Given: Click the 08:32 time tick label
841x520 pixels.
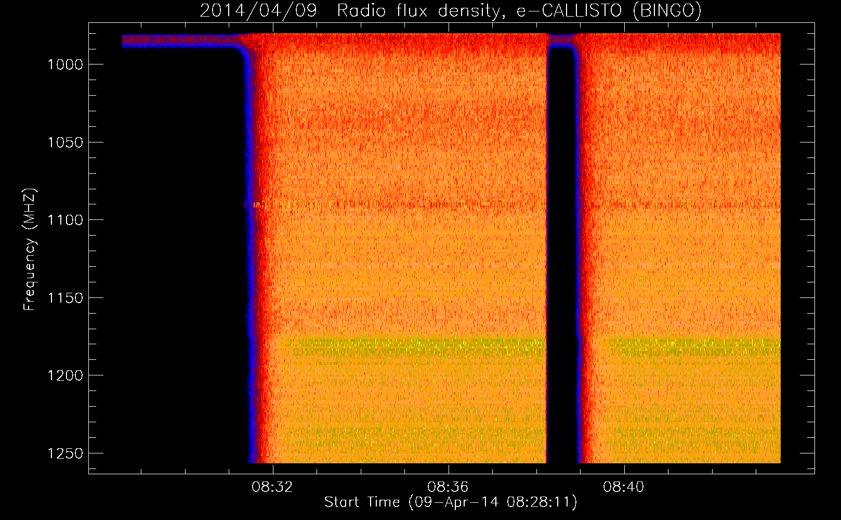Looking at the screenshot, I should [272, 487].
